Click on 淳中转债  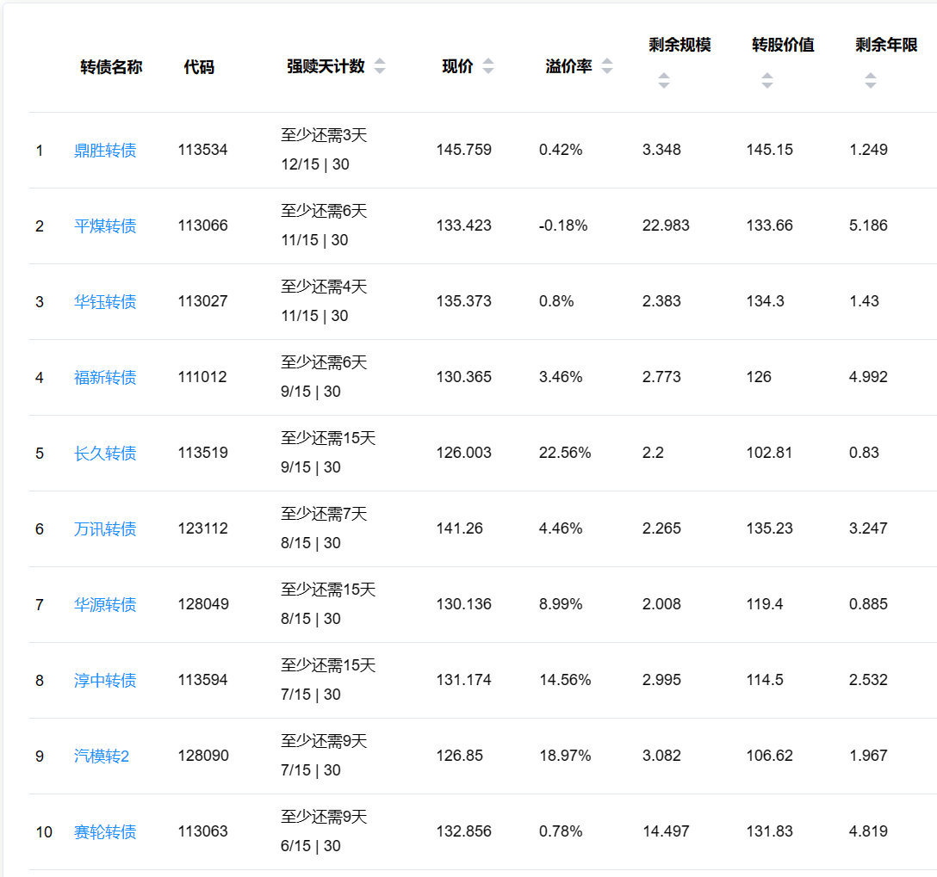(x=105, y=681)
